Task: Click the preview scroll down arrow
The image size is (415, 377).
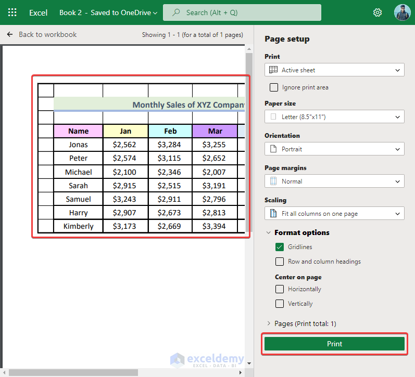Action: [249, 363]
